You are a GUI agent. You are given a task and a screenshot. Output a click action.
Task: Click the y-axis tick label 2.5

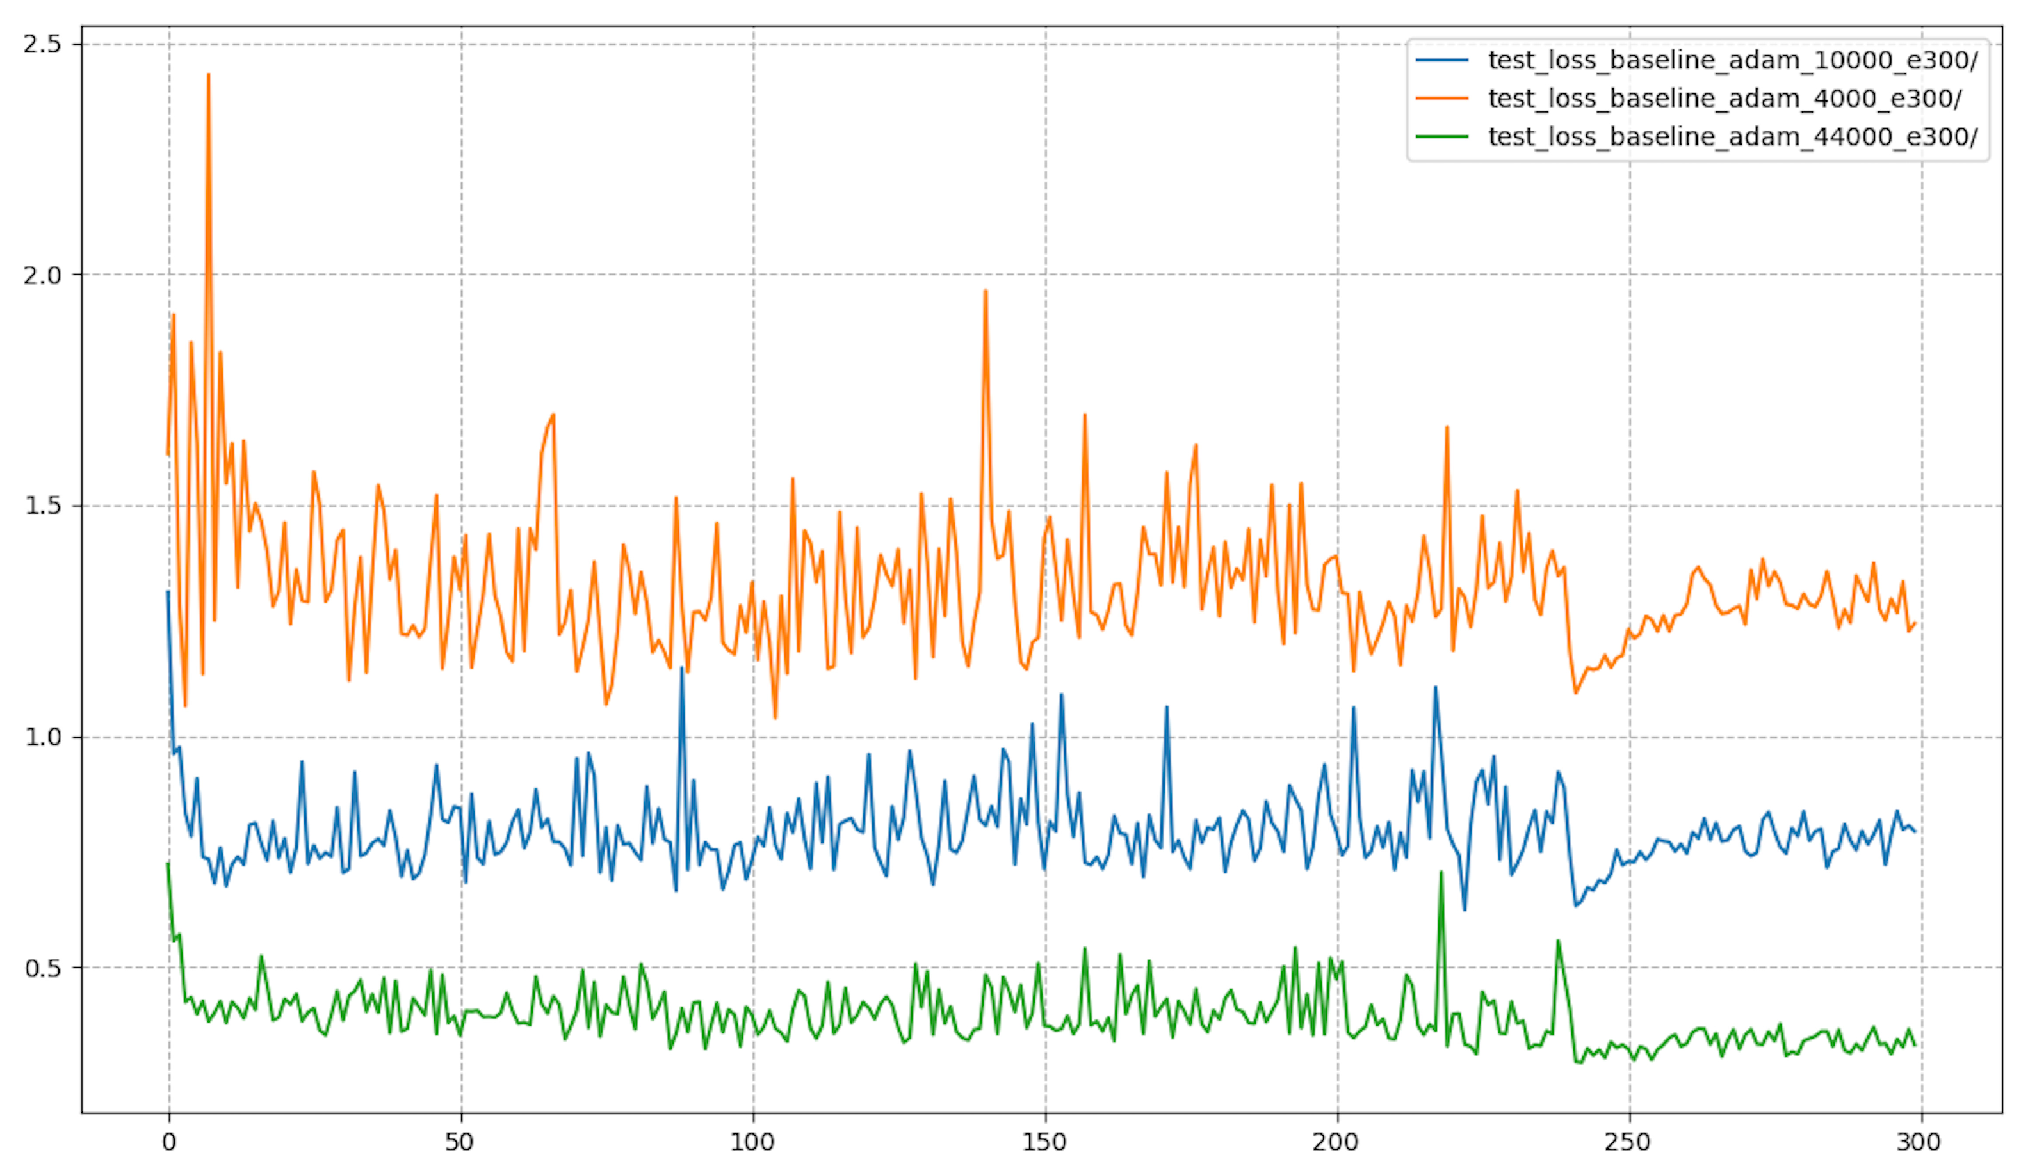coord(42,44)
